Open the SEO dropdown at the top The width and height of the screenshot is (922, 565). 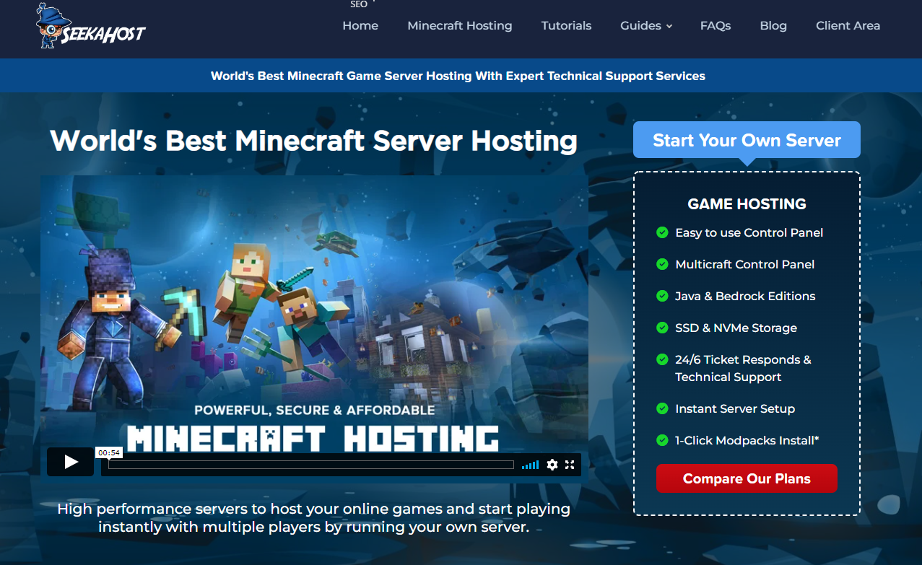359,5
